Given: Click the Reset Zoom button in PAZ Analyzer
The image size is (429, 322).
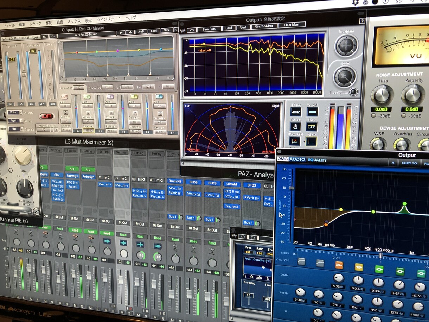Looking at the screenshot, I should pos(353,92).
